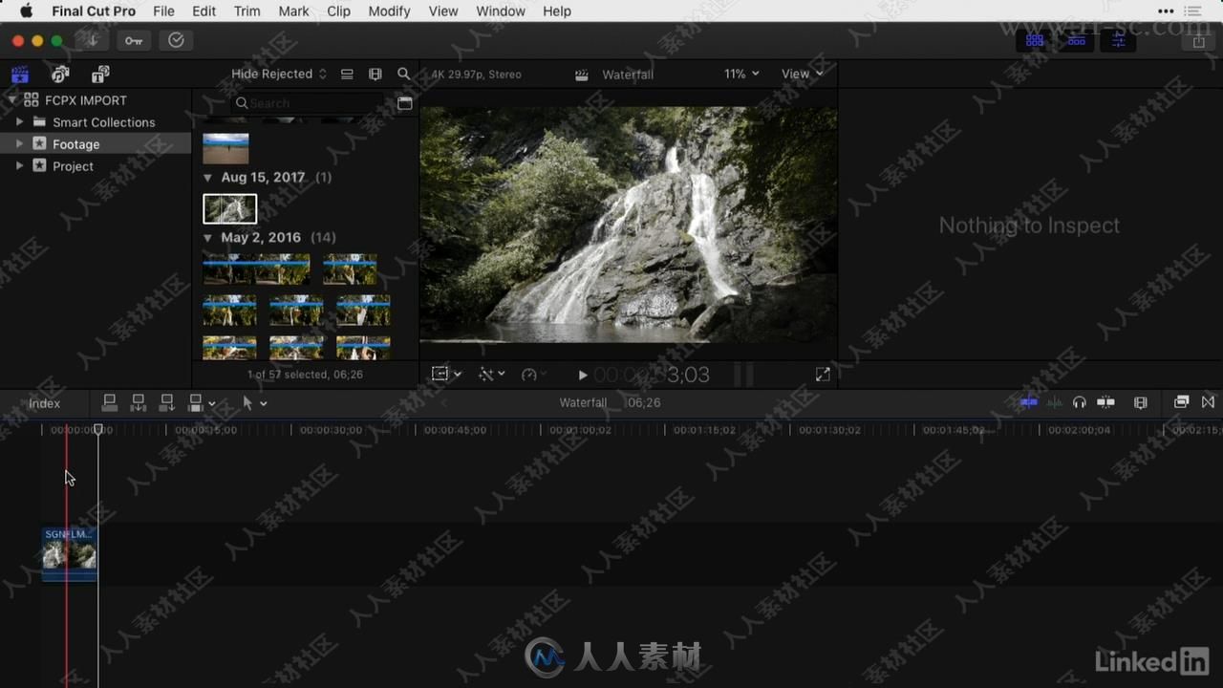The image size is (1223, 688).
Task: Toggle the Inspector panel visibility
Action: point(1118,41)
